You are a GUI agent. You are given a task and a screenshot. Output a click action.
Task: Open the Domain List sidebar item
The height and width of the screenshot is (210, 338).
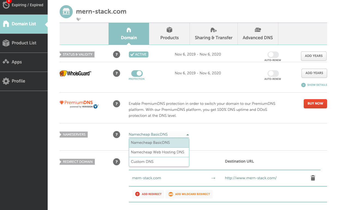24,24
